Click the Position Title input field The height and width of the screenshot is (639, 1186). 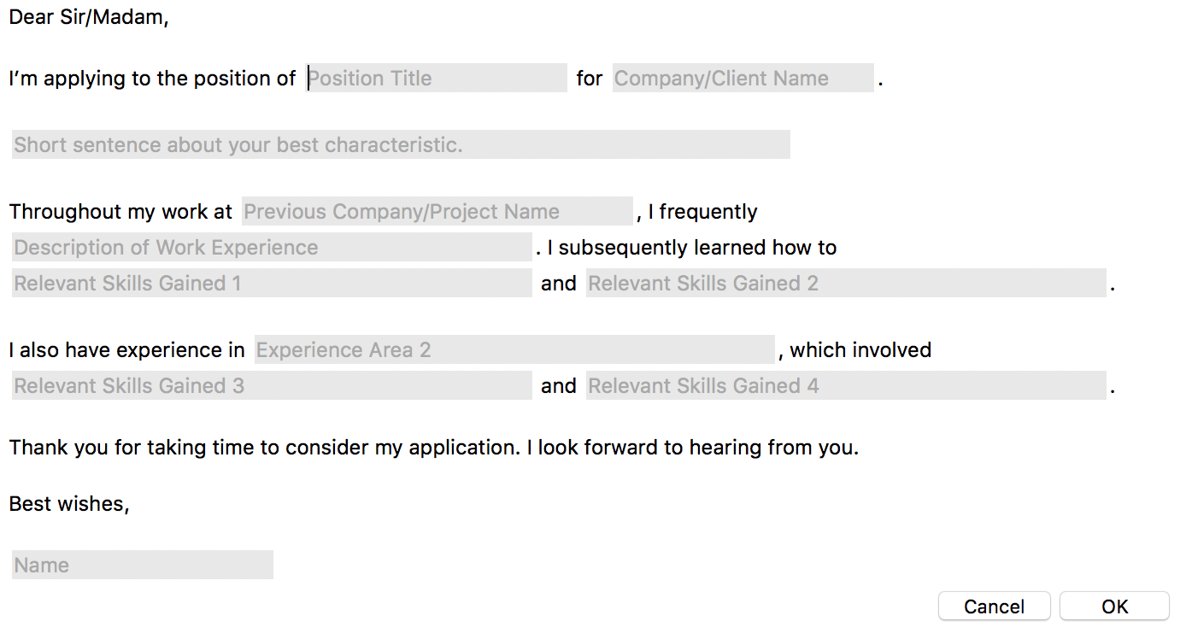(x=436, y=78)
